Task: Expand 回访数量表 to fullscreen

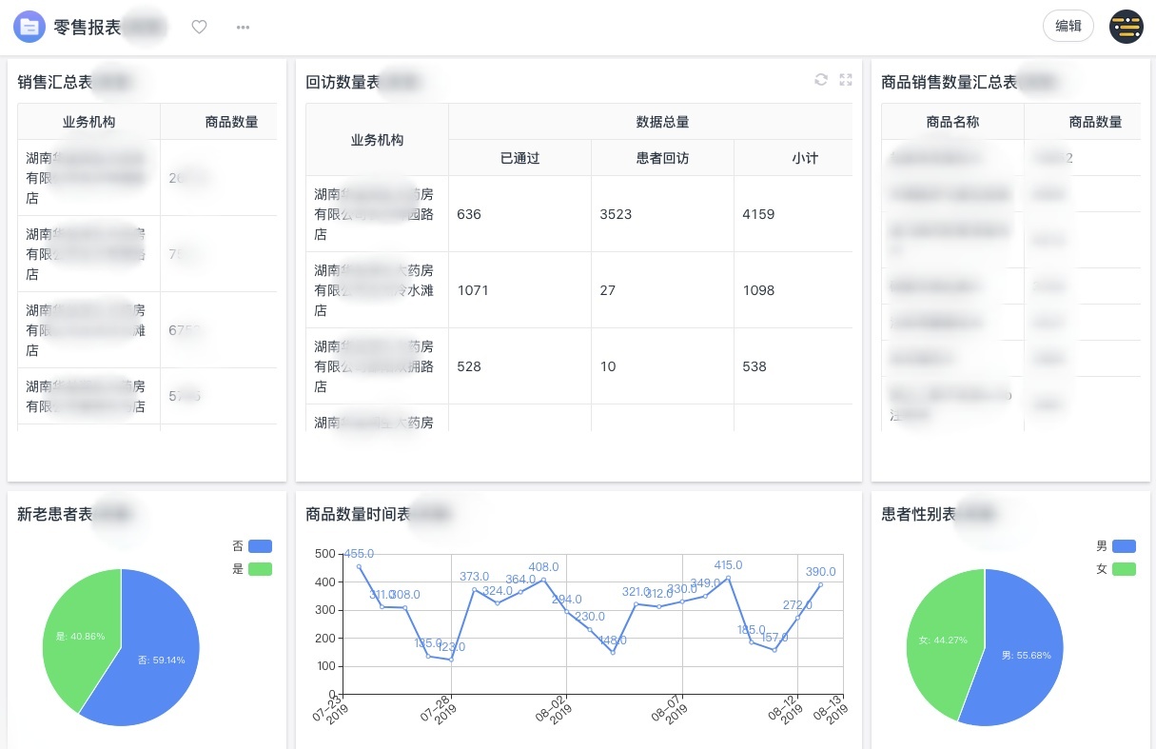Action: (x=846, y=80)
